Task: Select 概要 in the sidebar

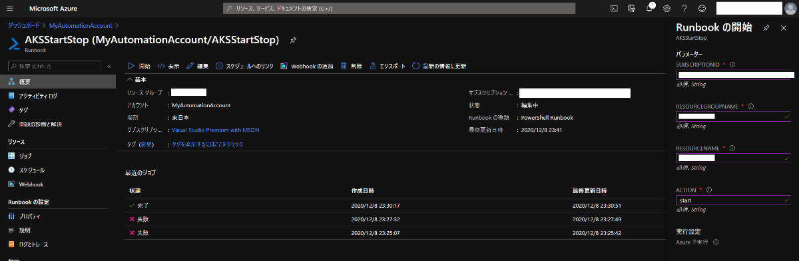Action: coord(59,81)
